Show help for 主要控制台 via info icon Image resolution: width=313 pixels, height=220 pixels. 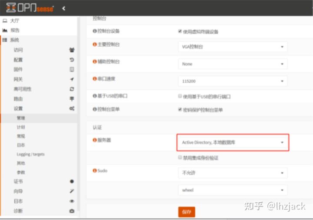tap(95, 44)
